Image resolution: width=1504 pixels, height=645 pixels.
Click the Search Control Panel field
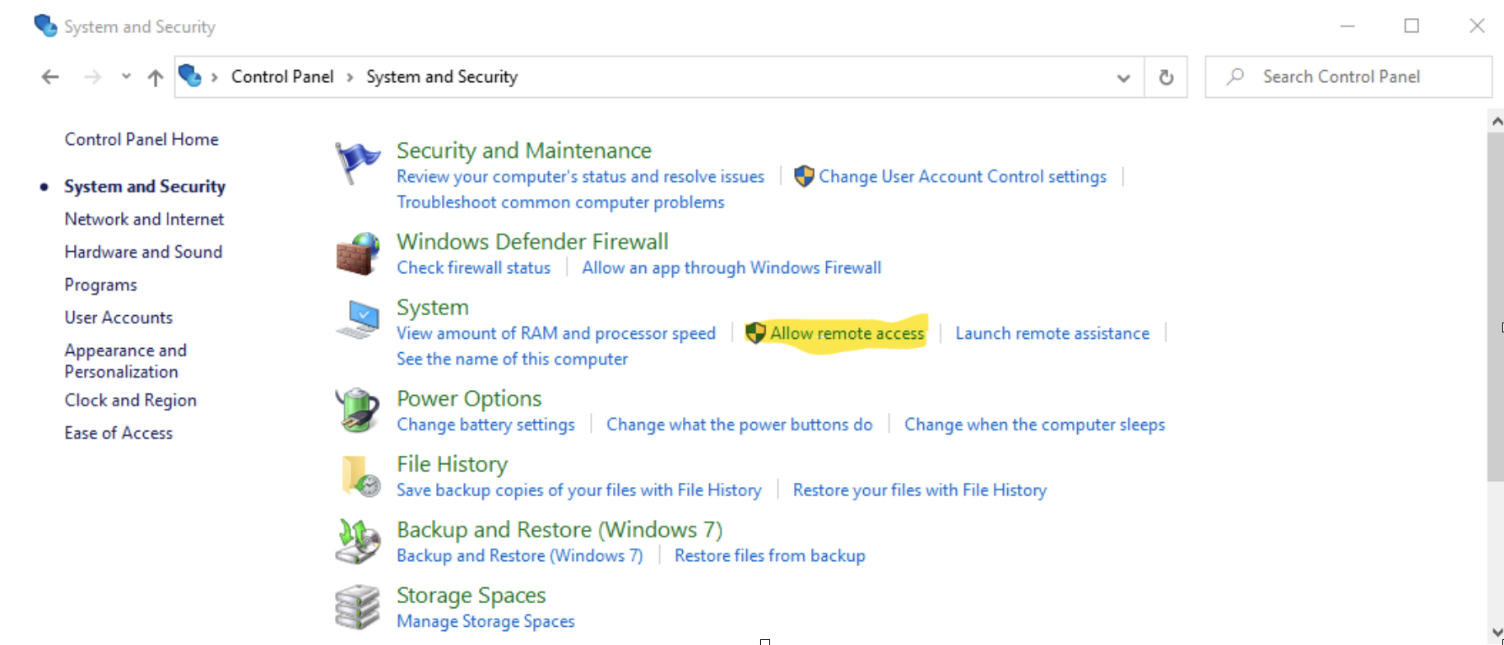pyautogui.click(x=1348, y=77)
